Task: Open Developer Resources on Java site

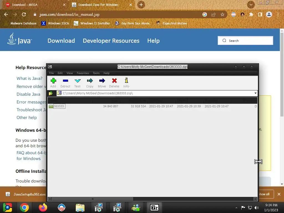Action: 111,41
